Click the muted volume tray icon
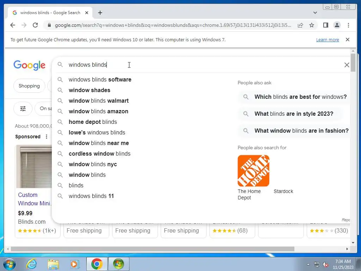The image size is (361, 271). (x=325, y=265)
